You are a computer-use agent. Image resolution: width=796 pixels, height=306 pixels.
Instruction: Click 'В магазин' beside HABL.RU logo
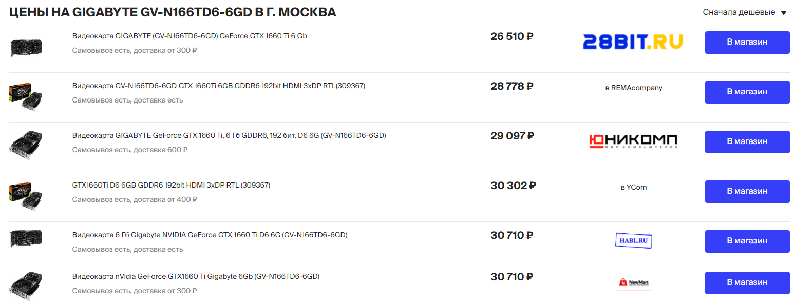coord(747,241)
